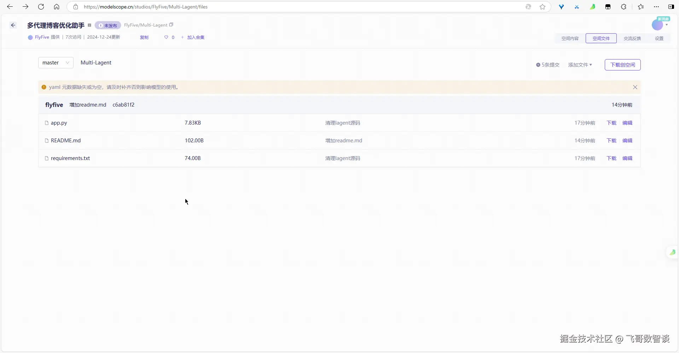Click the 新消息 notification badge
The height and width of the screenshot is (353, 679).
coord(663,19)
